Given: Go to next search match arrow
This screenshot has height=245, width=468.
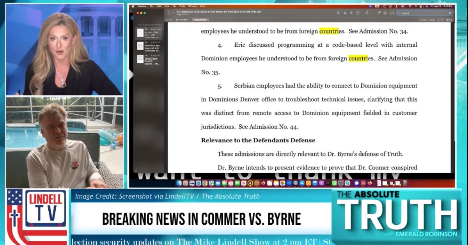Looking at the screenshot, I should (x=442, y=20).
